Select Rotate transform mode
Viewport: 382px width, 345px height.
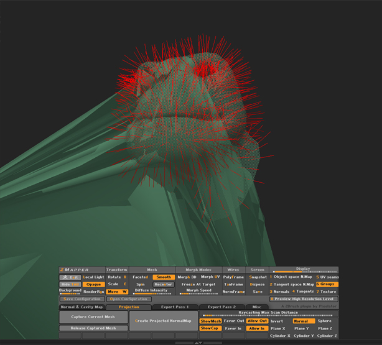(117, 277)
